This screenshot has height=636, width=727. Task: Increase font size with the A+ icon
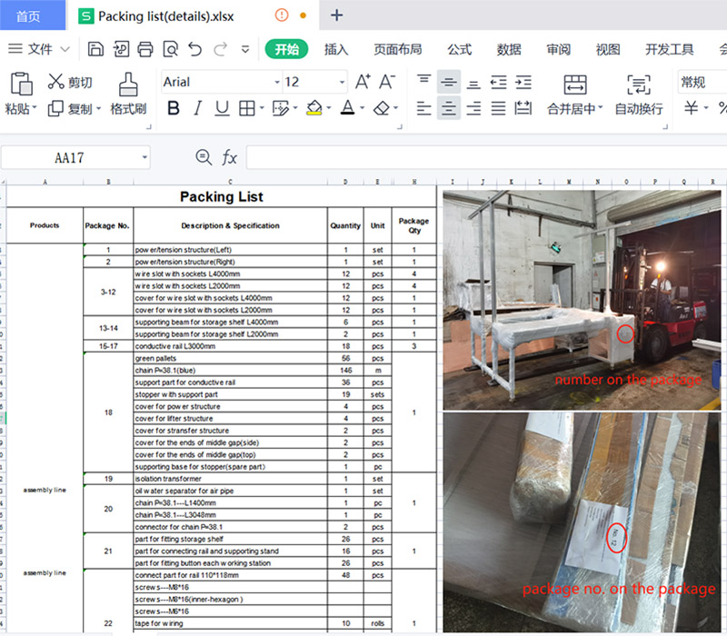pos(362,82)
